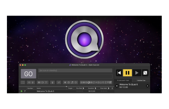Pause the active Welcome To QLab 5 cue
This screenshot has height=109, width=169.
point(117,86)
